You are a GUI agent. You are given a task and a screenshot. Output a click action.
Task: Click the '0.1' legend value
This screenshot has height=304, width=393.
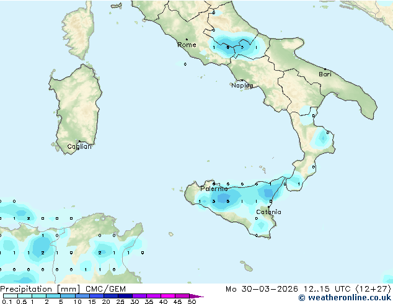[7, 302]
